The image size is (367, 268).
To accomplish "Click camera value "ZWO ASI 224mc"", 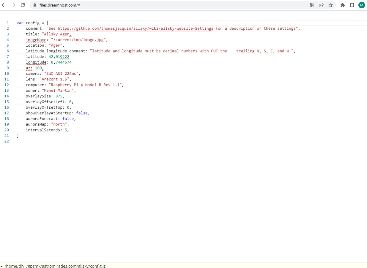I will 61,74.
